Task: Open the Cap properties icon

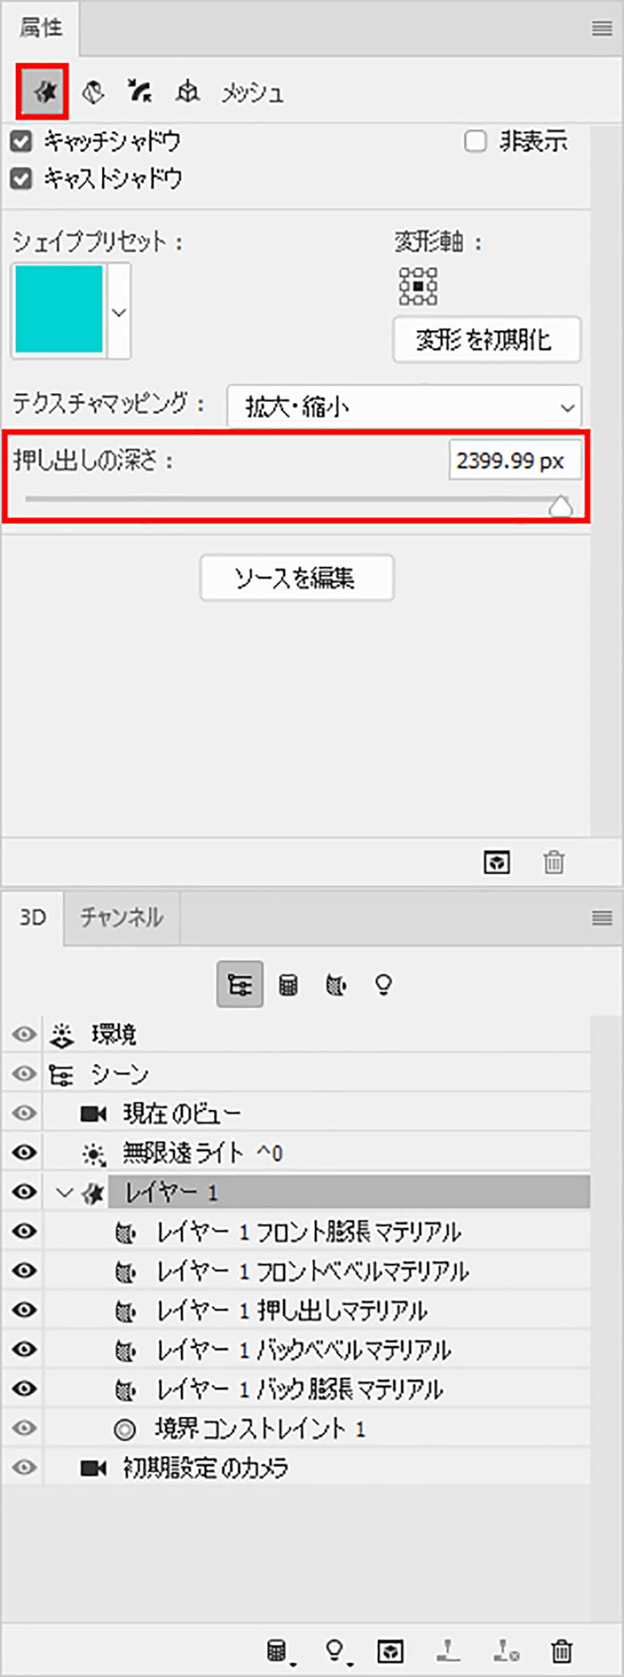Action: [x=139, y=92]
